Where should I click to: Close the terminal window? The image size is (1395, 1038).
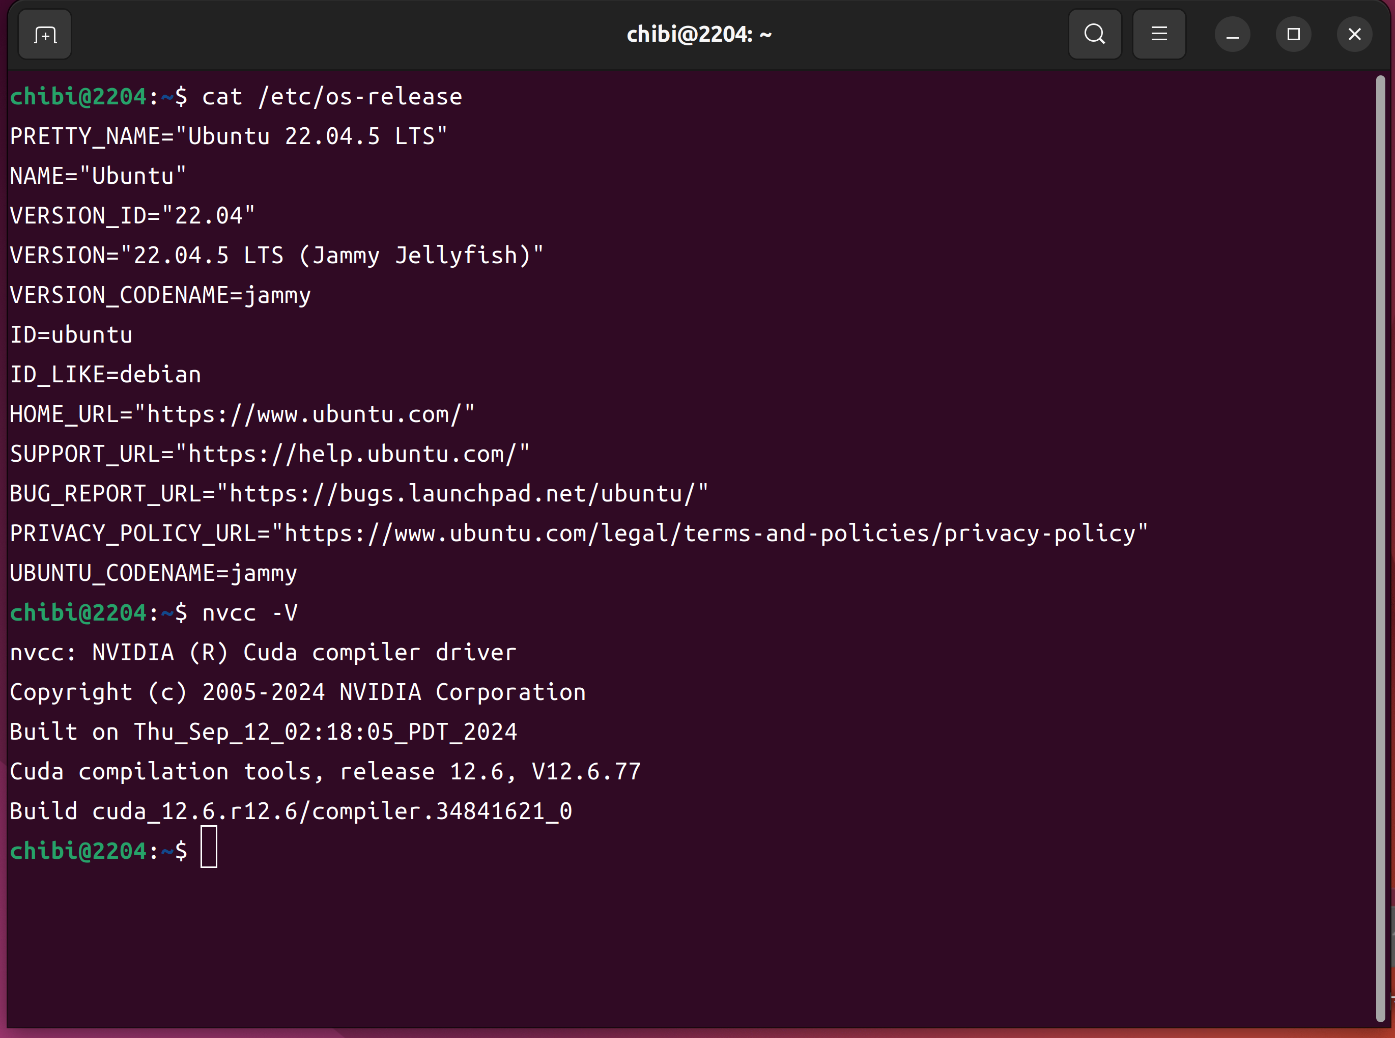click(1354, 35)
